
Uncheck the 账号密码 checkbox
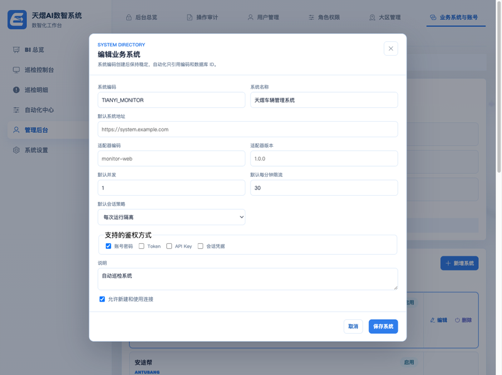pyautogui.click(x=108, y=246)
